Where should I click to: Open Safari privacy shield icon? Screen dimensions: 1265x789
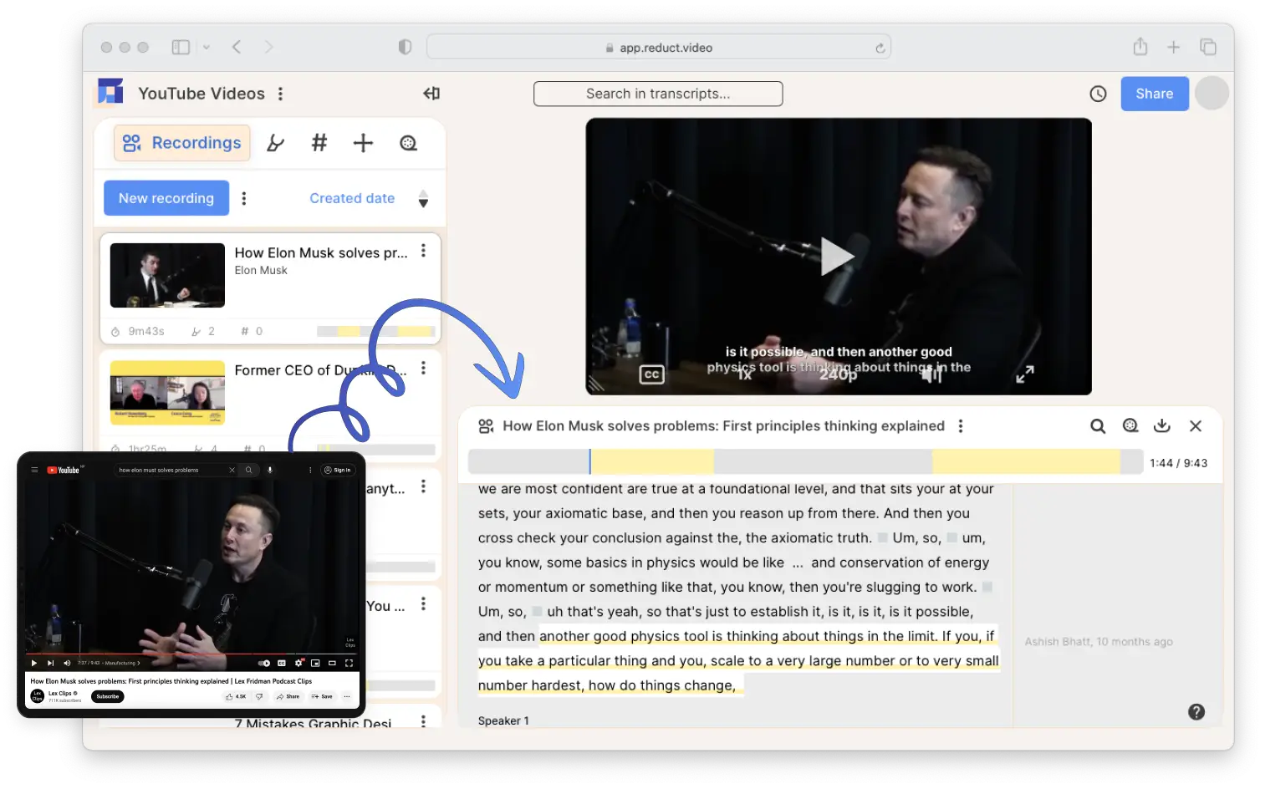[405, 47]
